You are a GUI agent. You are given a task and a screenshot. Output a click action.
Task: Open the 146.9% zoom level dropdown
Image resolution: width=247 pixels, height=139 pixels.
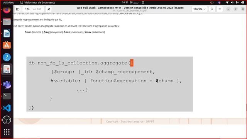click(200, 9)
